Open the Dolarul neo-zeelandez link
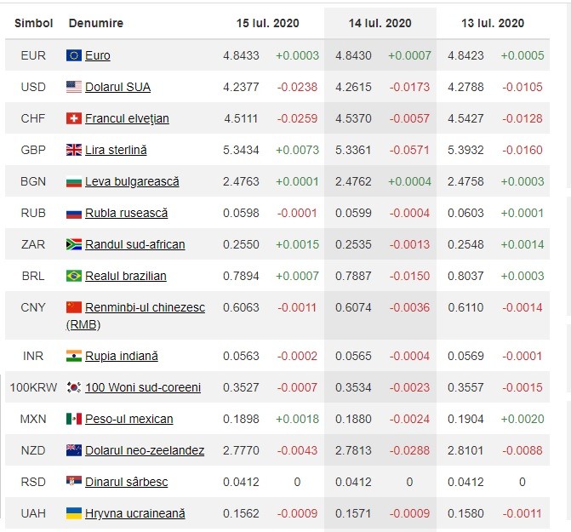Image resolution: width=571 pixels, height=532 pixels. (x=145, y=450)
